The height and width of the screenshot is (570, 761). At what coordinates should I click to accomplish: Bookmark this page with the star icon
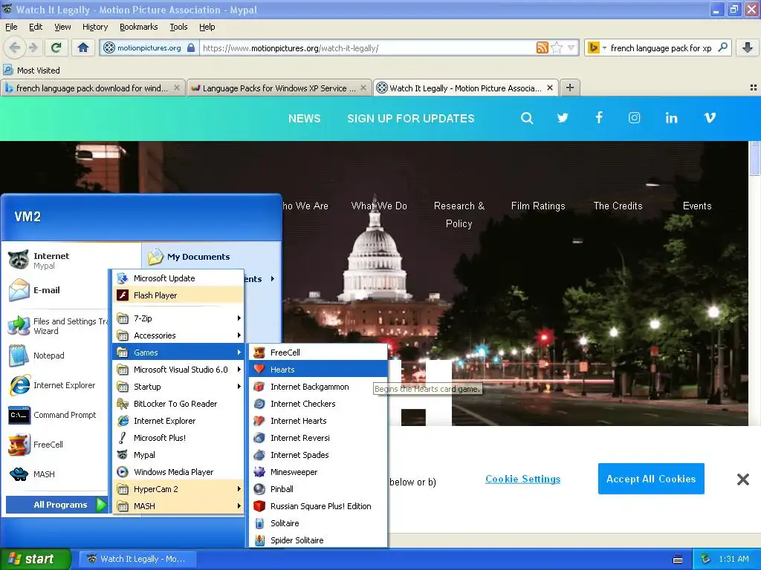click(x=557, y=47)
